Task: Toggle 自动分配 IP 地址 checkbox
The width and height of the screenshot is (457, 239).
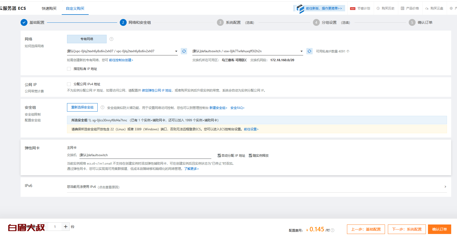Action: click(x=219, y=156)
